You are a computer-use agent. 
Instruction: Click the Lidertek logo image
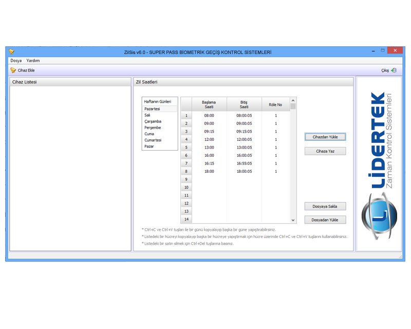(x=379, y=164)
